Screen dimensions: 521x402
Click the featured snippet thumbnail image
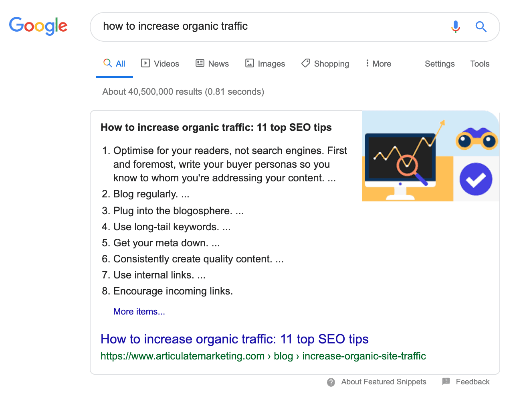point(431,156)
